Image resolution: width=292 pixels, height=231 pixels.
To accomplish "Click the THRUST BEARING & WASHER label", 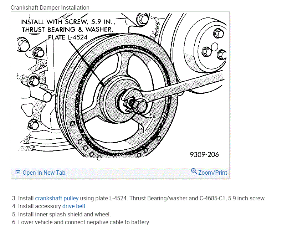I will click(68, 30).
